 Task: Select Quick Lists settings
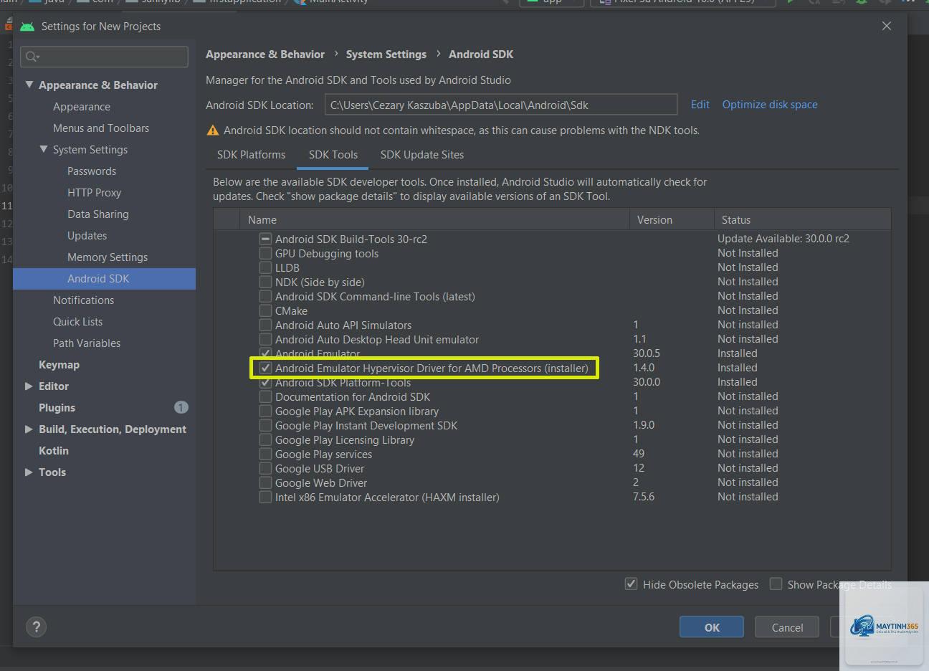tap(77, 321)
